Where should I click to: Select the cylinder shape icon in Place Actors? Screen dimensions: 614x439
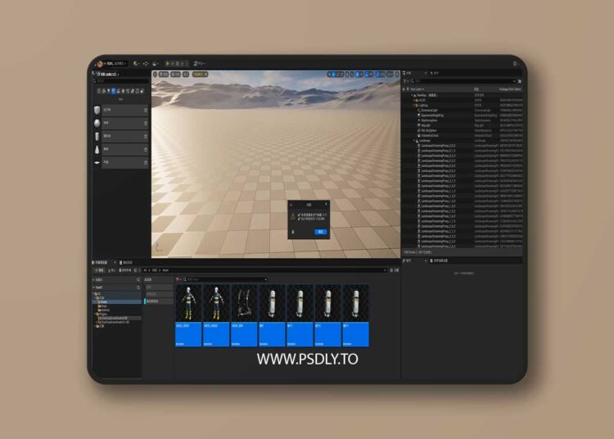point(97,135)
